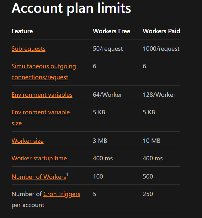Viewport: 202px width, 218px height.
Task: Select the Workers Paid column header
Action: click(x=161, y=31)
